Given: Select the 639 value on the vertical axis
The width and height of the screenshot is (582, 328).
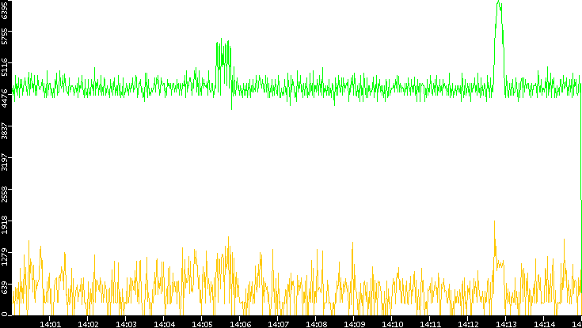Looking at the screenshot, I should [x=5, y=288].
